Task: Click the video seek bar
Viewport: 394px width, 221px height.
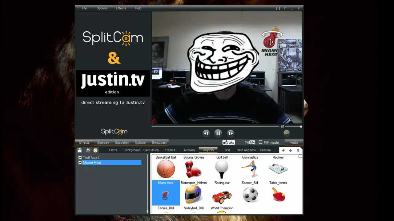Action: pos(216,126)
